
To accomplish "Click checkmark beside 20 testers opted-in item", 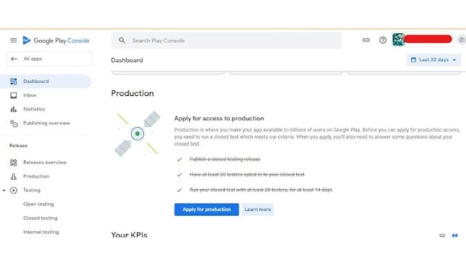I will coord(180,175).
